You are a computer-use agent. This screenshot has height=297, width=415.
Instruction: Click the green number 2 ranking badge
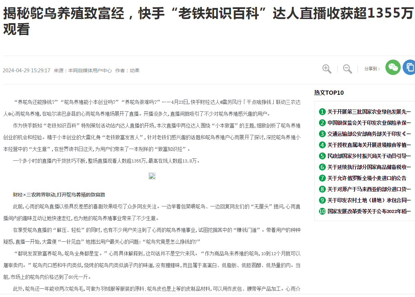[x=322, y=123]
